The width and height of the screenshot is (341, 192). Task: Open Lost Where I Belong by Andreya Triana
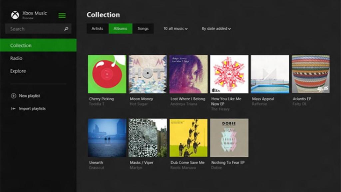tap(188, 74)
